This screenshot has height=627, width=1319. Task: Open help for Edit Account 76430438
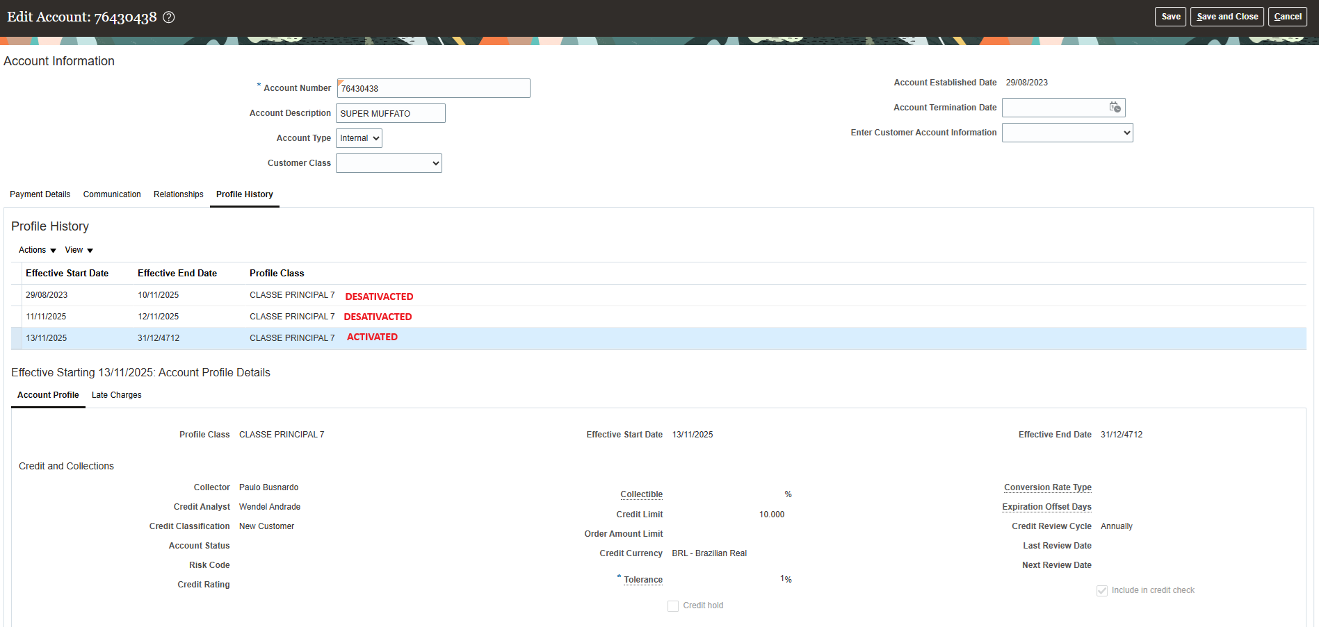click(x=168, y=17)
